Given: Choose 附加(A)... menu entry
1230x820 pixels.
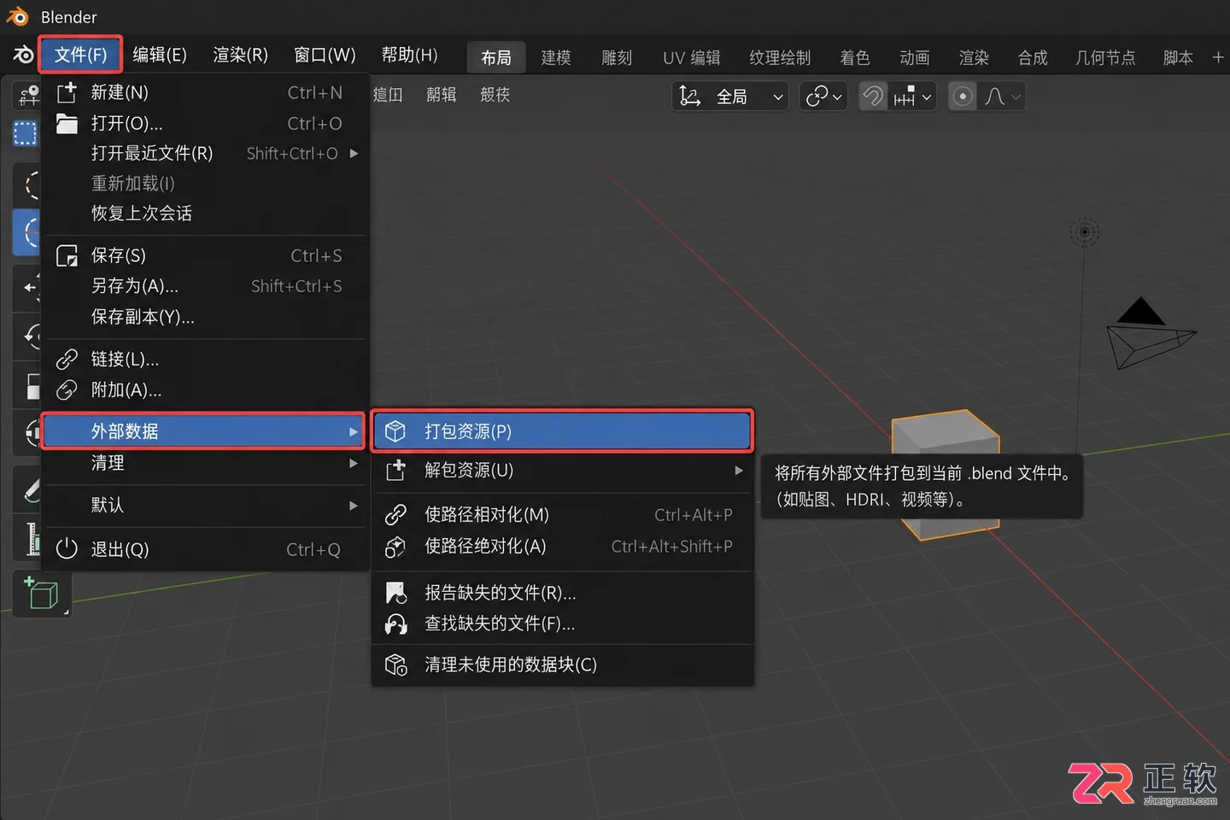Looking at the screenshot, I should click(205, 390).
